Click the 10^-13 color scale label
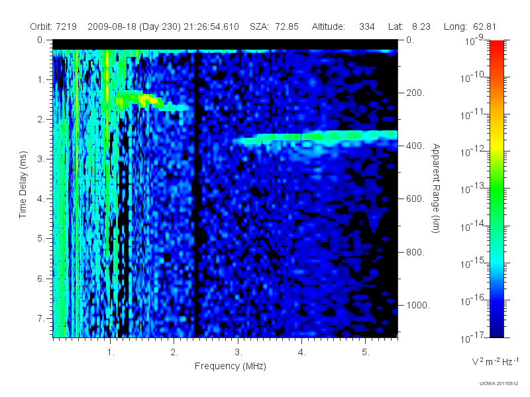This screenshot has width=530, height=397. (x=472, y=189)
